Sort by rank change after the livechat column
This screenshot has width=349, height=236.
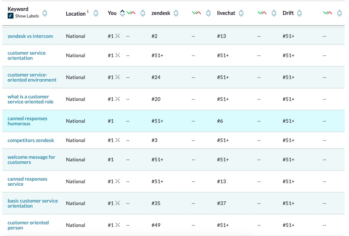(x=274, y=13)
